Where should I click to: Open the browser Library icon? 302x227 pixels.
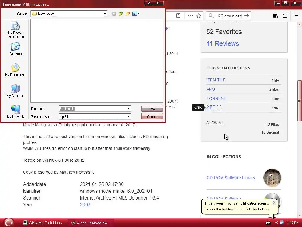[x=275, y=16]
